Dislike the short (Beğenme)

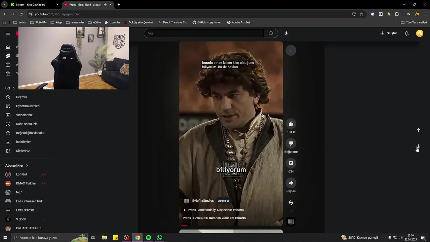point(291,144)
